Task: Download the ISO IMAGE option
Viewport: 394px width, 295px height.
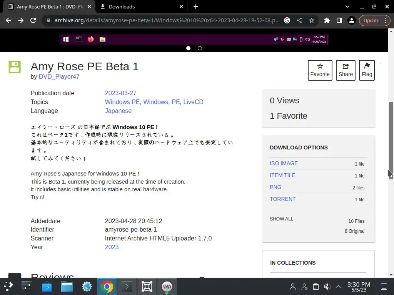Action: pos(284,163)
